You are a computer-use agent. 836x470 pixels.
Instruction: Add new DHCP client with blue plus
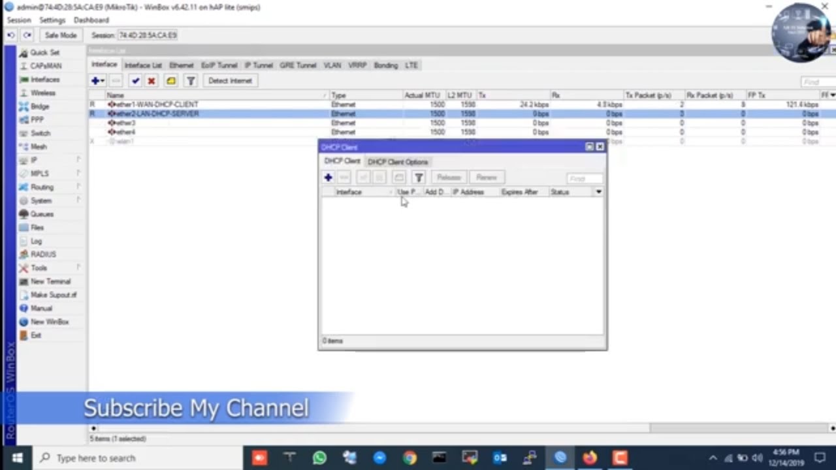pyautogui.click(x=328, y=178)
